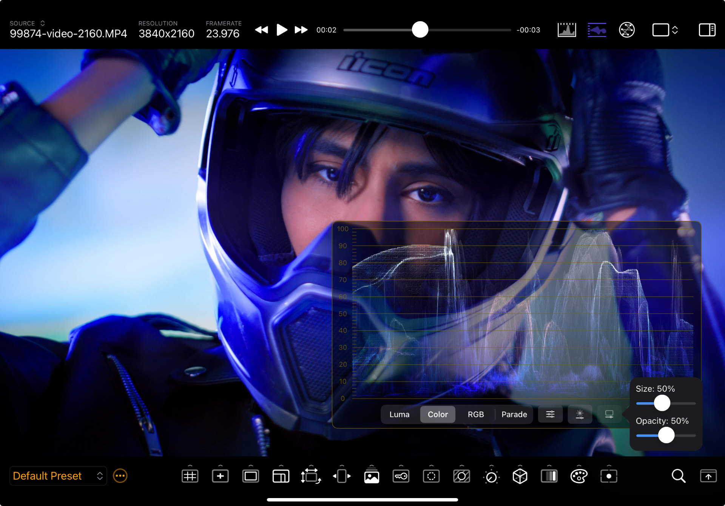Select the Parade waveform tab
Screen dimensions: 725x506
(x=514, y=414)
